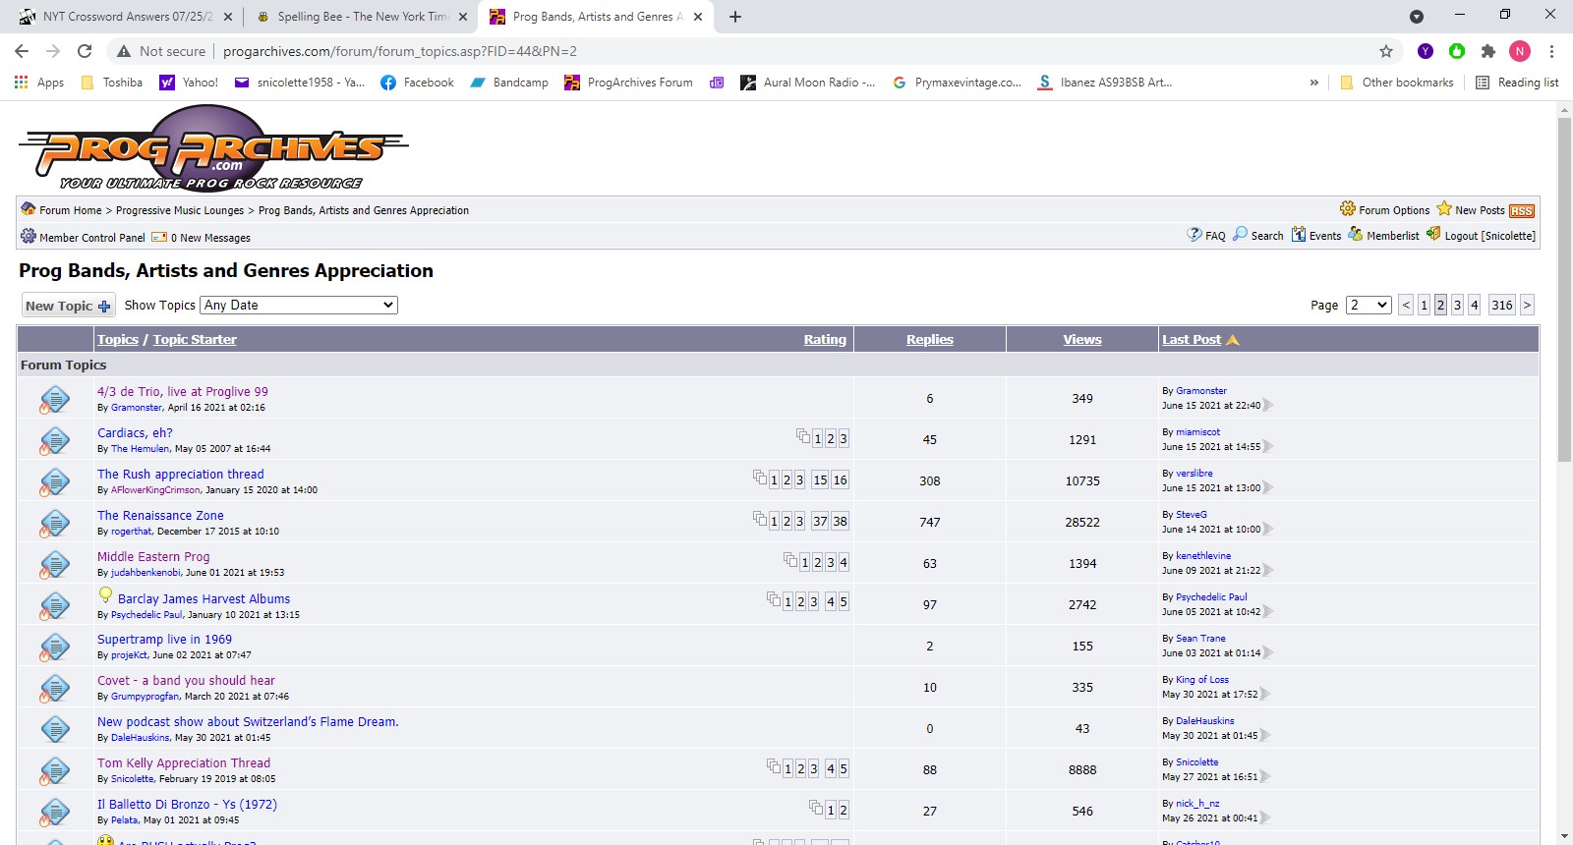Click the ProgArchives logo banner
The width and height of the screenshot is (1573, 845).
coord(213,148)
